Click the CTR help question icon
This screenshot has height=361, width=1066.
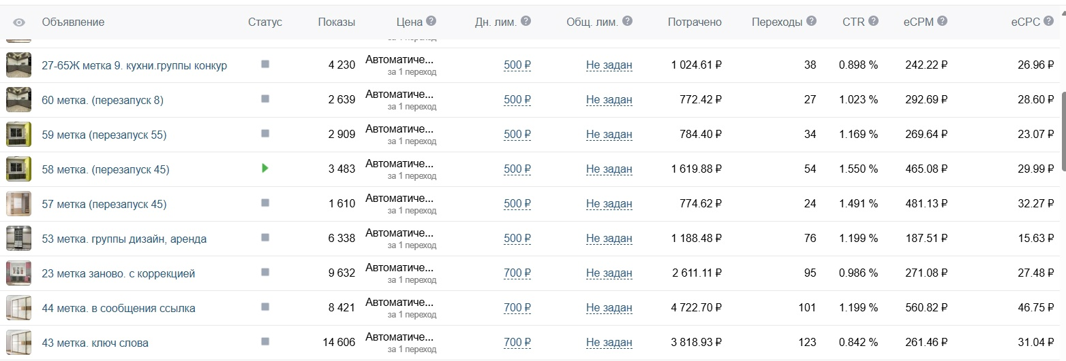click(x=873, y=21)
